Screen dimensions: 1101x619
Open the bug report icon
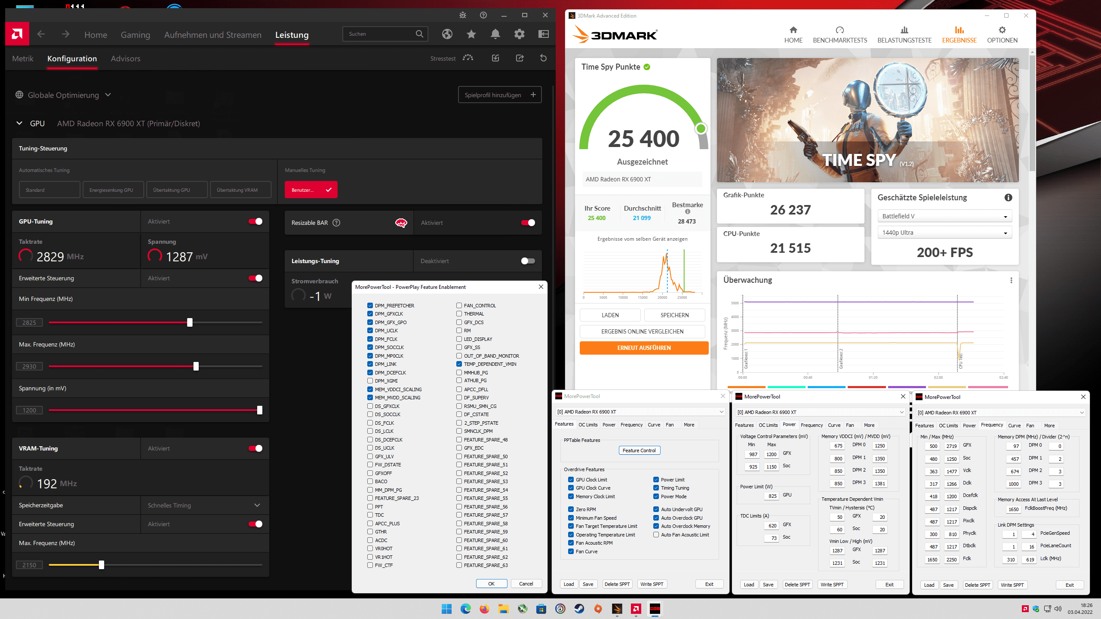pyautogui.click(x=463, y=15)
